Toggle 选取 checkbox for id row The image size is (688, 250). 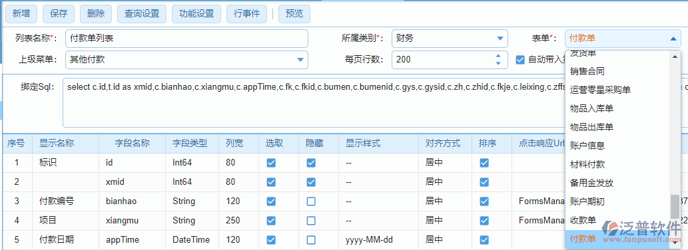pyautogui.click(x=271, y=163)
